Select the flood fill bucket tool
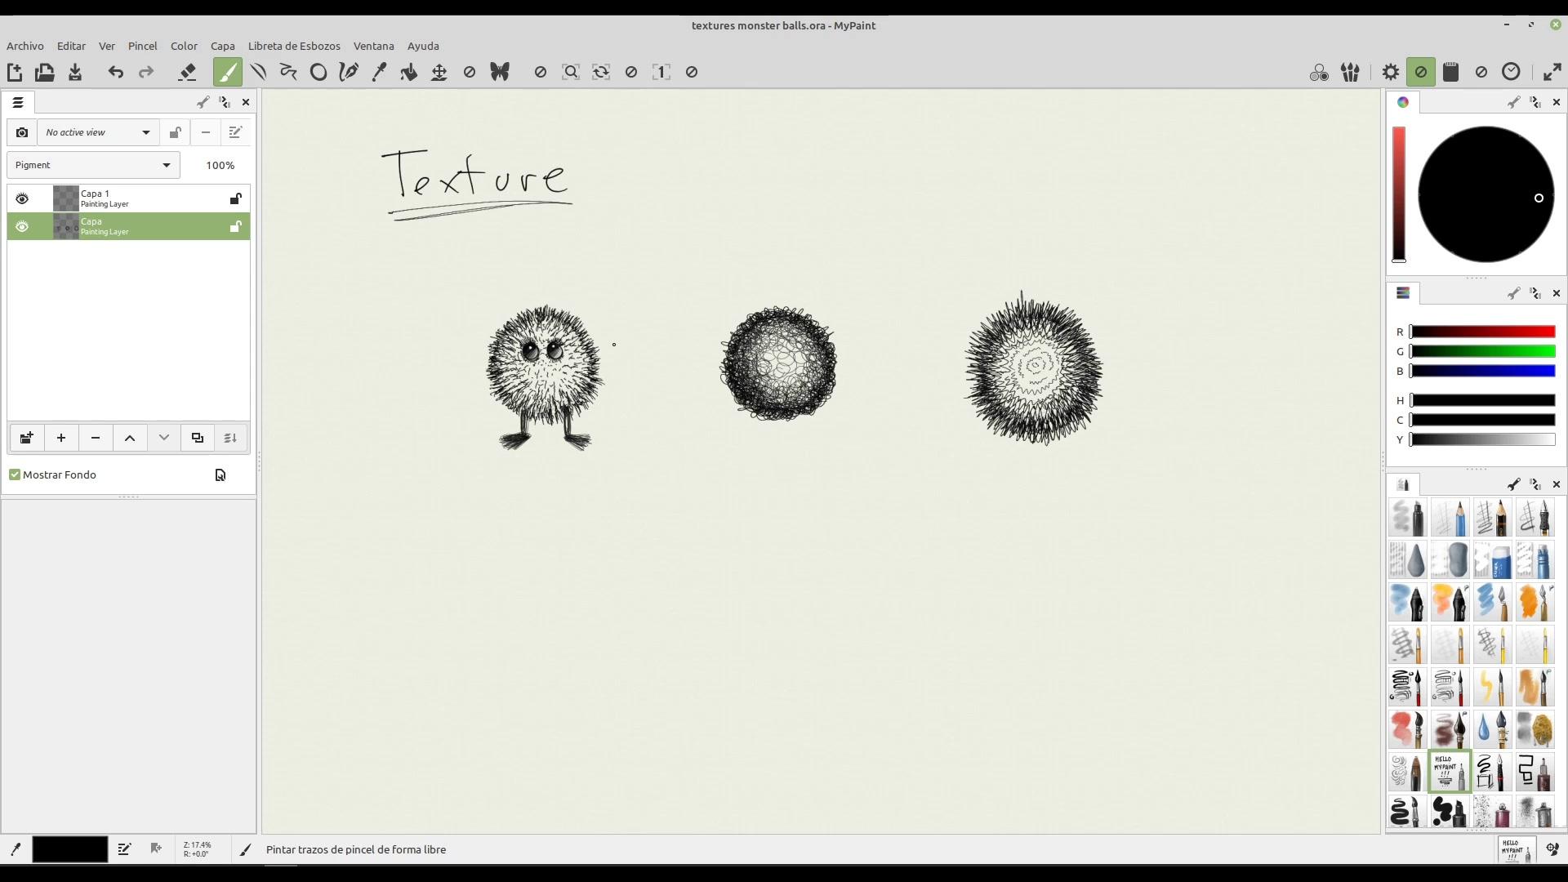1568x882 pixels. (x=409, y=72)
